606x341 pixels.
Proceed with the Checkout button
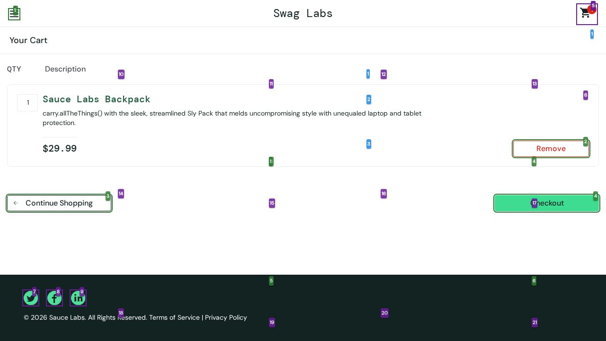coord(547,203)
